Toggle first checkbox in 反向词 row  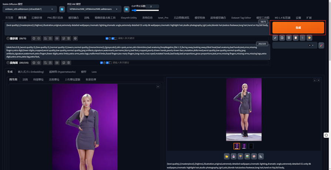[x=102, y=63]
